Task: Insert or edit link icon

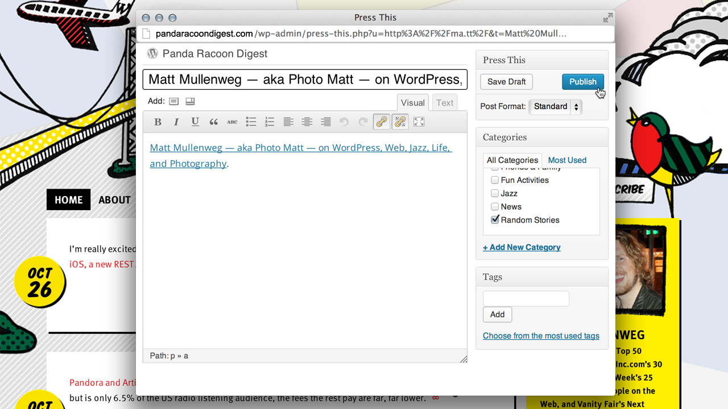Action: 381,122
